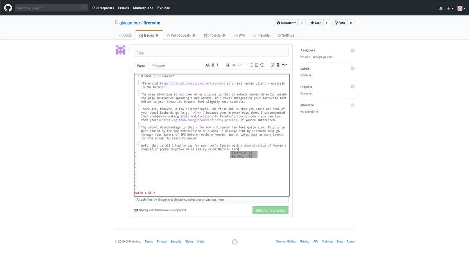Switch to the Code tab
This screenshot has width=469, height=263.
[x=125, y=35]
